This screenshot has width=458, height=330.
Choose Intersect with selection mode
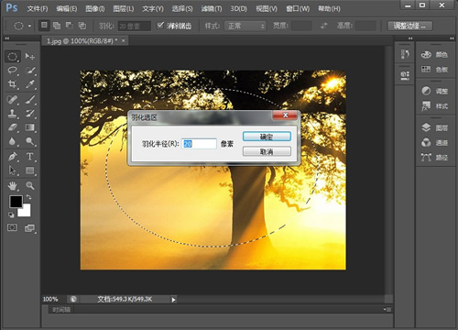point(82,26)
